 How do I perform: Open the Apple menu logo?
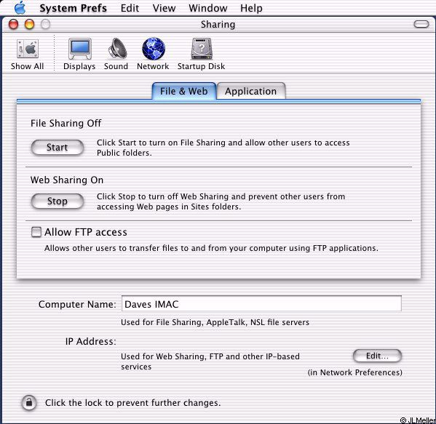(20, 7)
